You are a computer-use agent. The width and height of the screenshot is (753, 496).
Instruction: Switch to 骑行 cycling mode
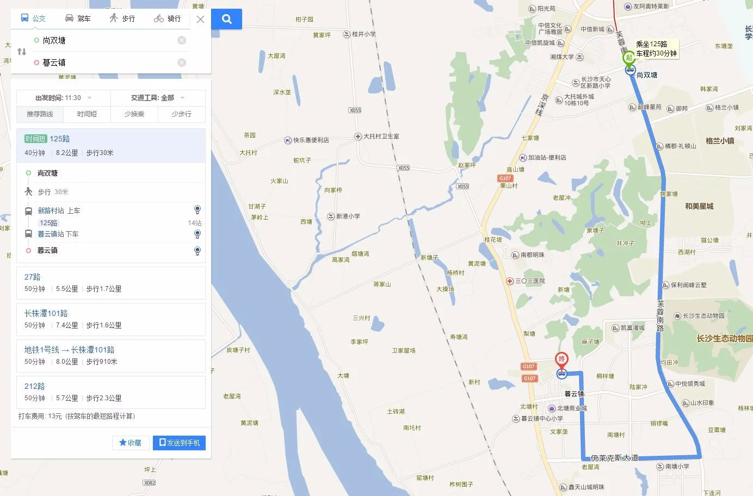click(167, 18)
